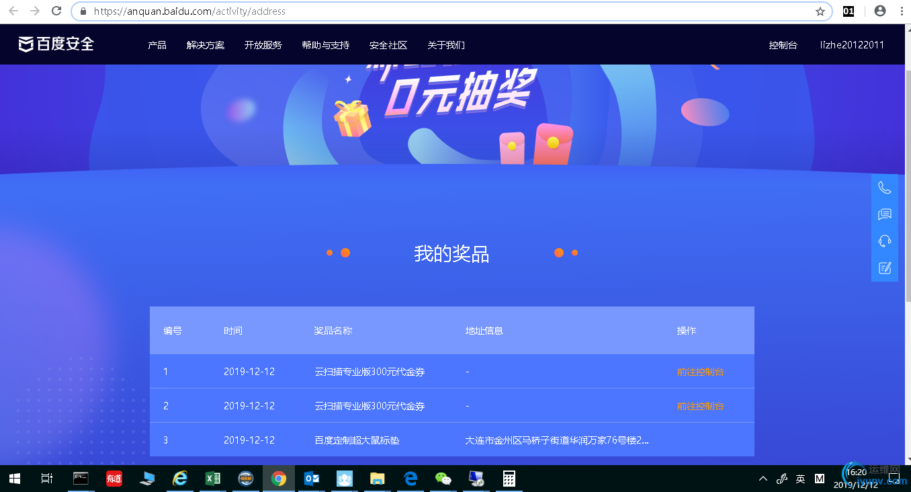Click 前往控制台 for prize number 1
This screenshot has width=911, height=492.
click(x=701, y=372)
